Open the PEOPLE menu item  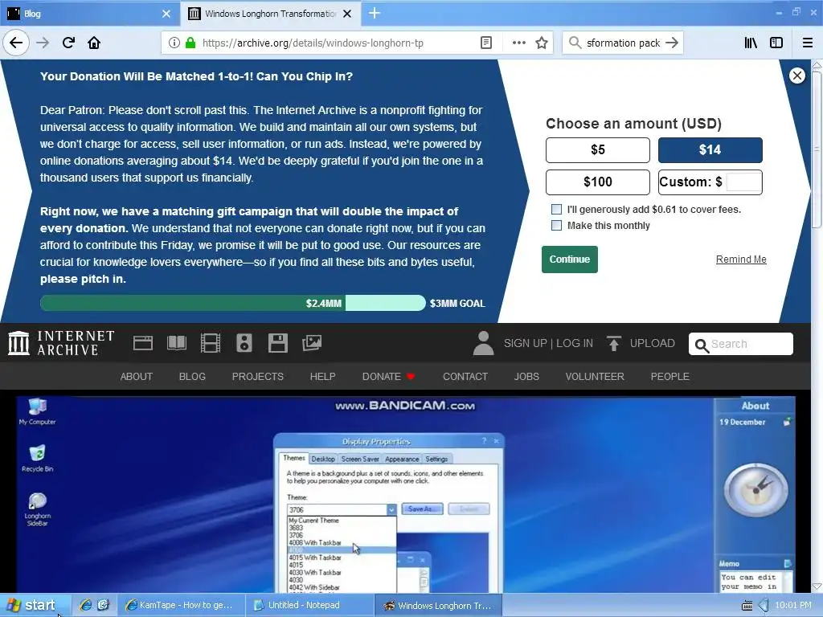[669, 377]
